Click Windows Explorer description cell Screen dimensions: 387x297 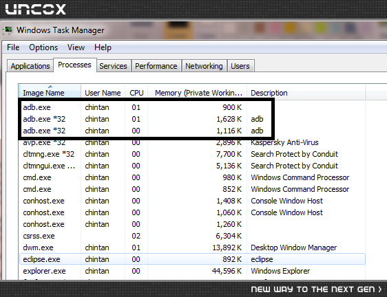pos(280,271)
